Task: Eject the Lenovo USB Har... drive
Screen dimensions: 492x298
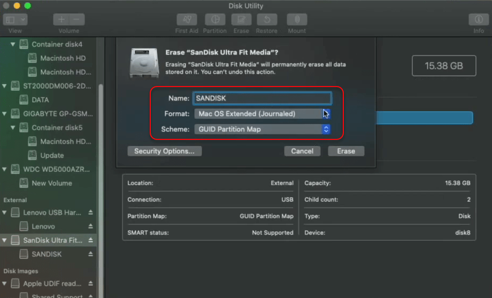Action: pyautogui.click(x=90, y=213)
